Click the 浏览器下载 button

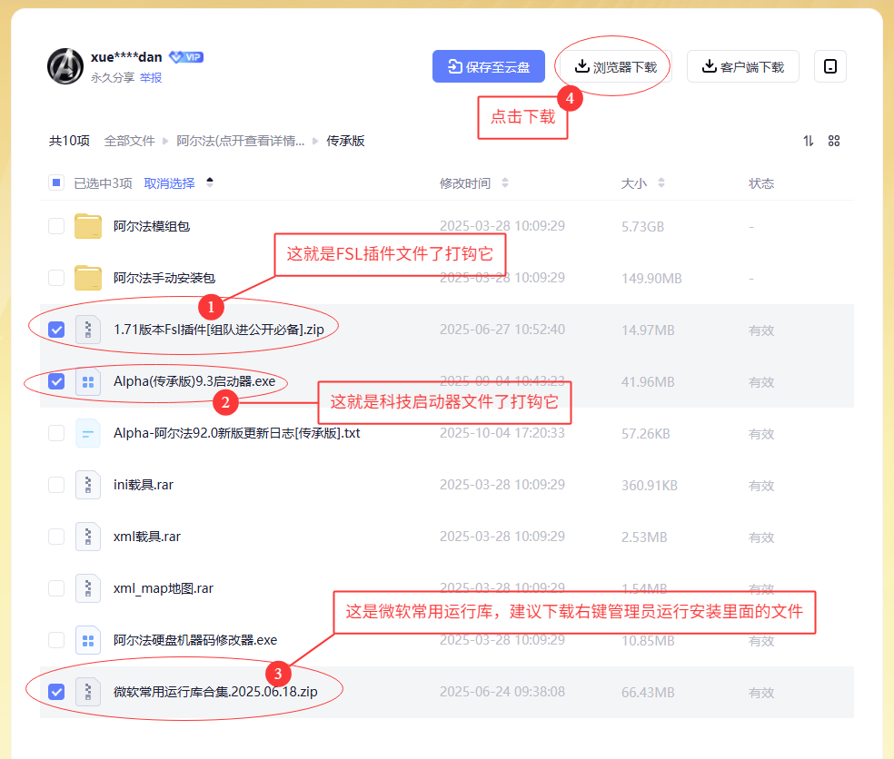point(615,66)
